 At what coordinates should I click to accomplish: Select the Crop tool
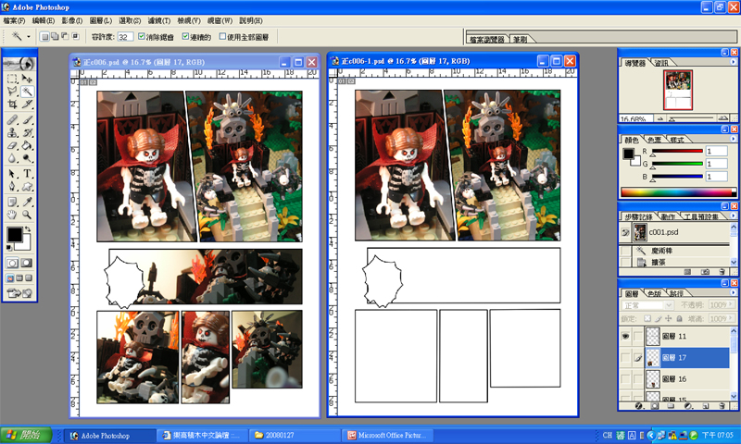click(x=12, y=104)
